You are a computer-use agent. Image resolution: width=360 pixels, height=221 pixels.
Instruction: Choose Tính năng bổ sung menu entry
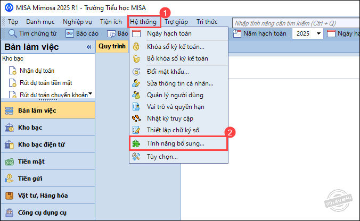point(178,143)
